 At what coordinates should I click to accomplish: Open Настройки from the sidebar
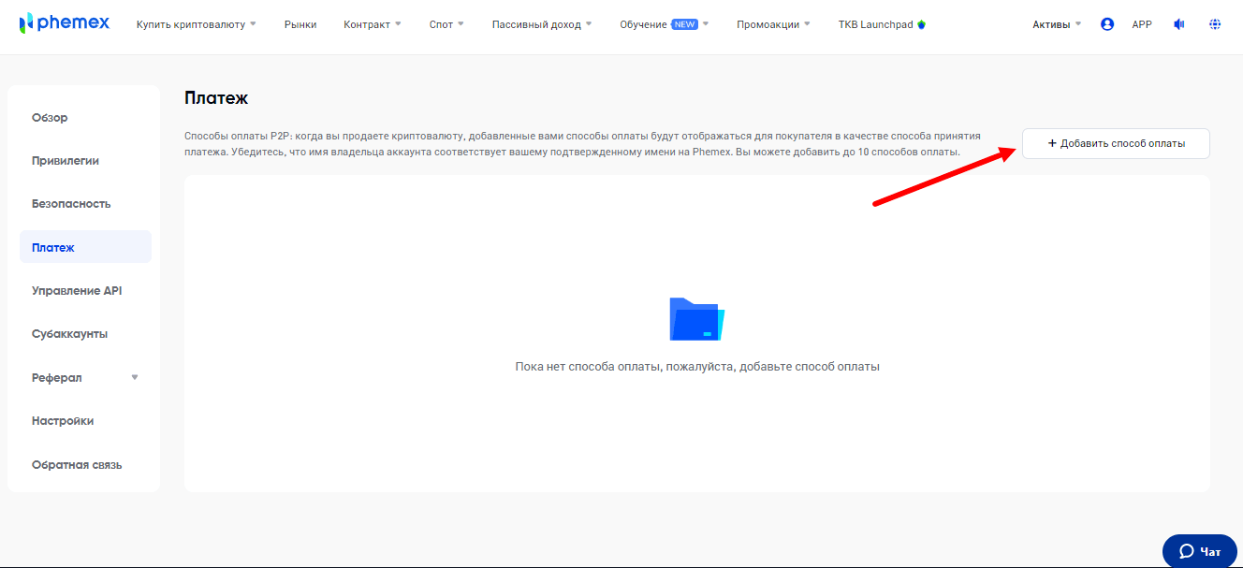pyautogui.click(x=63, y=420)
